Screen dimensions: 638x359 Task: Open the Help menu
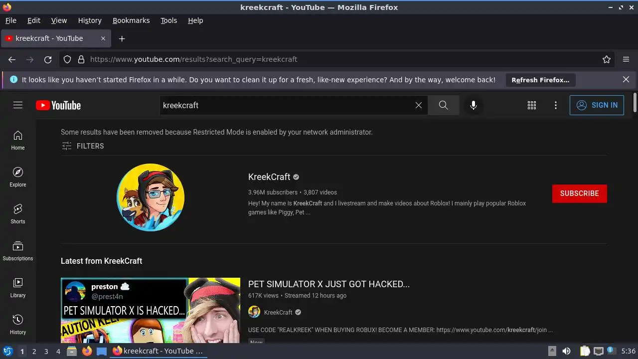coord(195,20)
